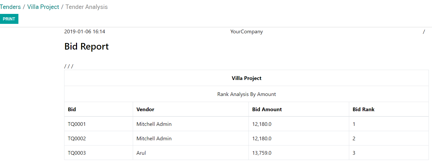Click the Bid Rank column header
Image resolution: width=432 pixels, height=161 pixels.
click(363, 109)
